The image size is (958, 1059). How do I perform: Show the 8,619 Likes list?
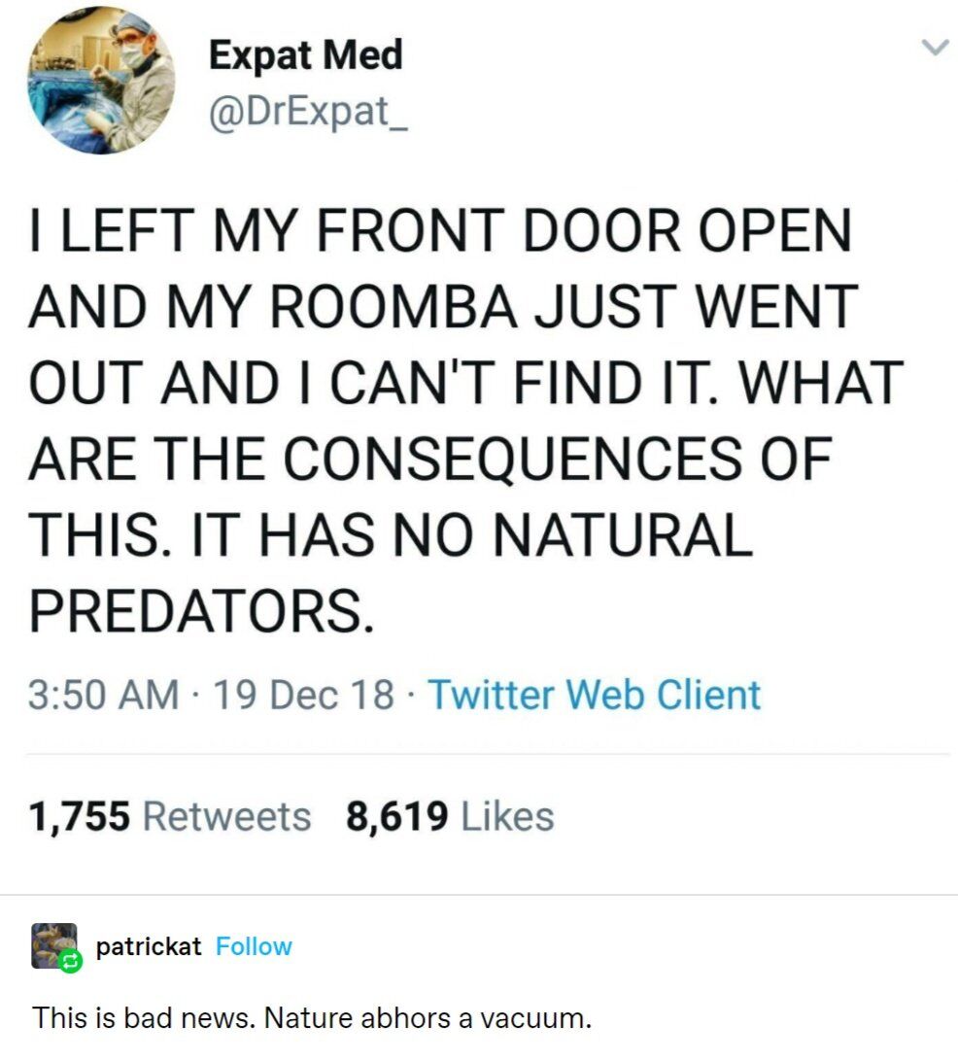pos(450,816)
